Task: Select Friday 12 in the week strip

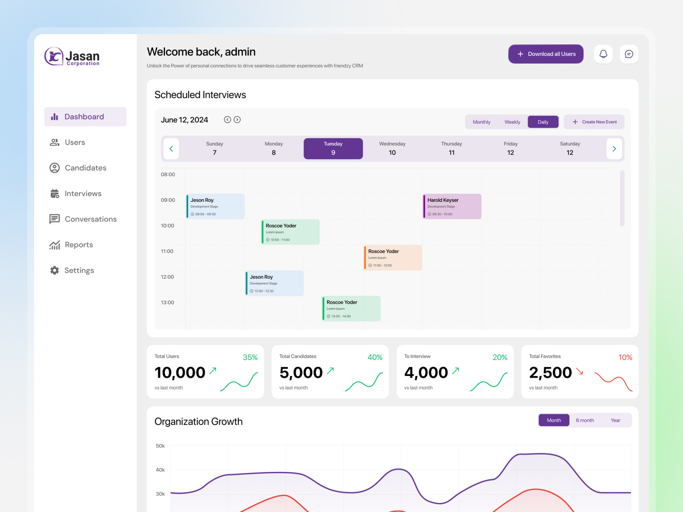Action: 511,149
